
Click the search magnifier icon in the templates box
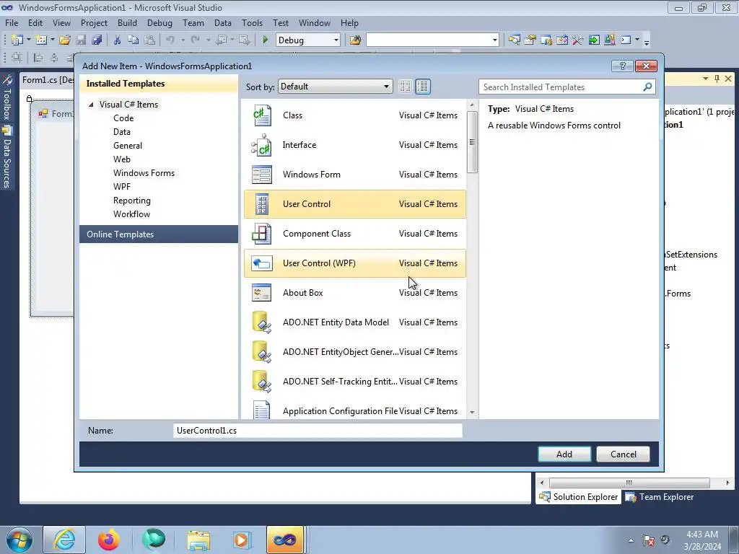coord(647,87)
